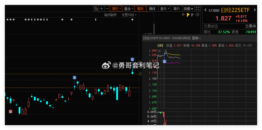The height and width of the screenshot is (130, 262).
Task: Go to next stock with right arrow
Action: 255,10
